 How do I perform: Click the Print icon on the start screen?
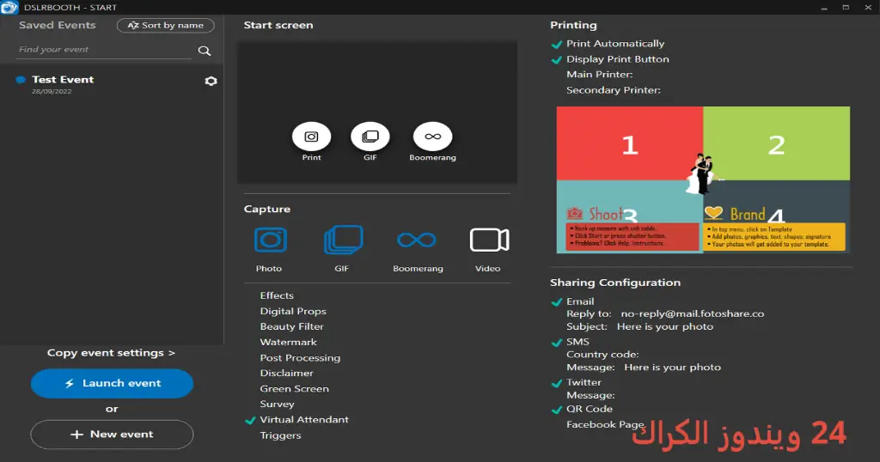point(311,137)
